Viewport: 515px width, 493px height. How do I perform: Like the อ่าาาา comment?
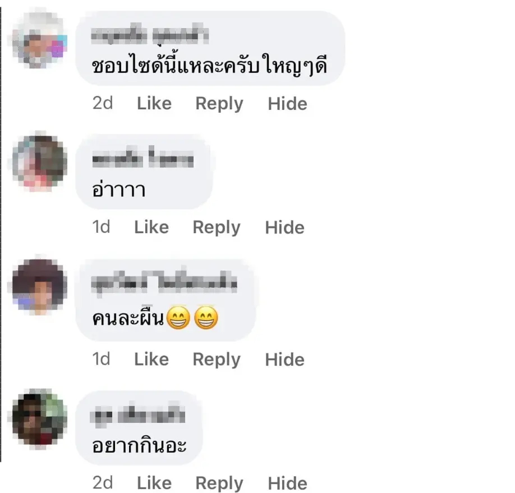click(151, 227)
